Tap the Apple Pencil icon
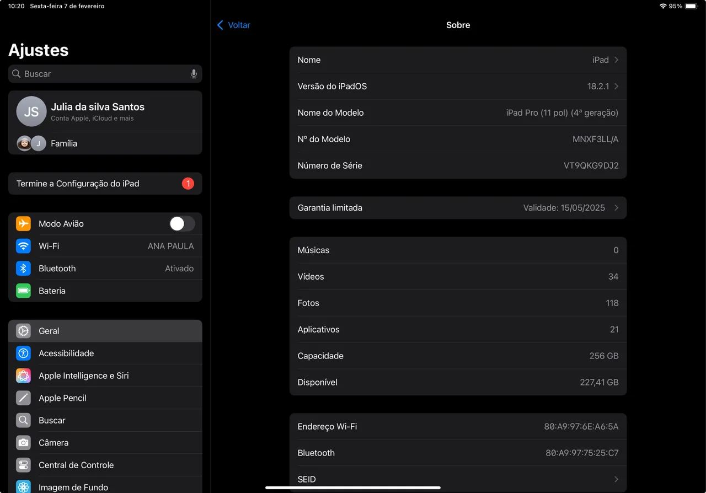 (23, 398)
